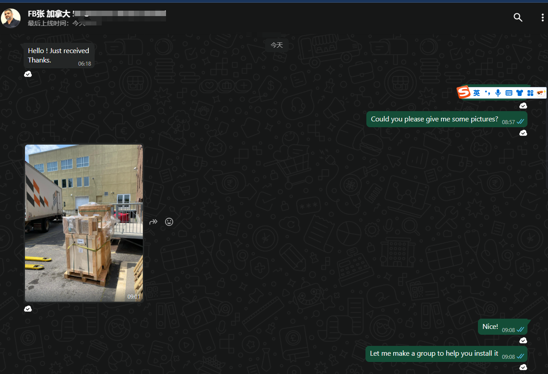Click cloud icon under 'Could you please give me some pictures?'
Viewport: 548px width, 374px height.
coord(523,133)
